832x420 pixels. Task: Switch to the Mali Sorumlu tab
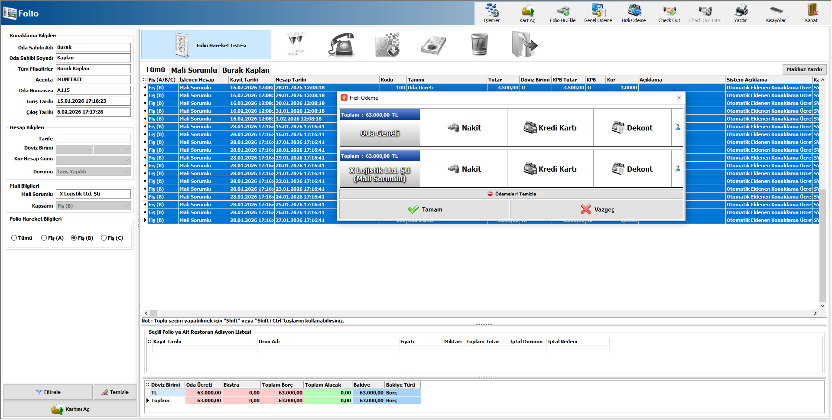(194, 70)
